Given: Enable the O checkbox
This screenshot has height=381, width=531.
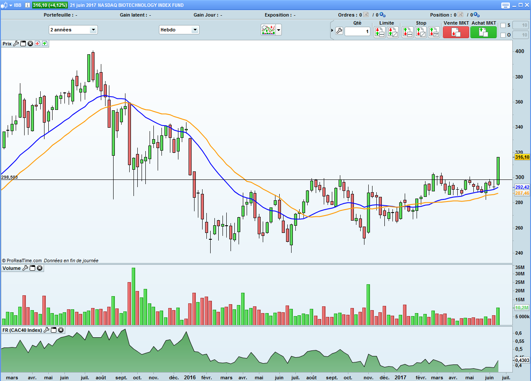Looking at the screenshot, I should click(503, 35).
